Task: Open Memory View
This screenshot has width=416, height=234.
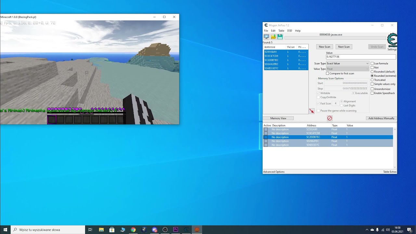Action: [x=278, y=118]
